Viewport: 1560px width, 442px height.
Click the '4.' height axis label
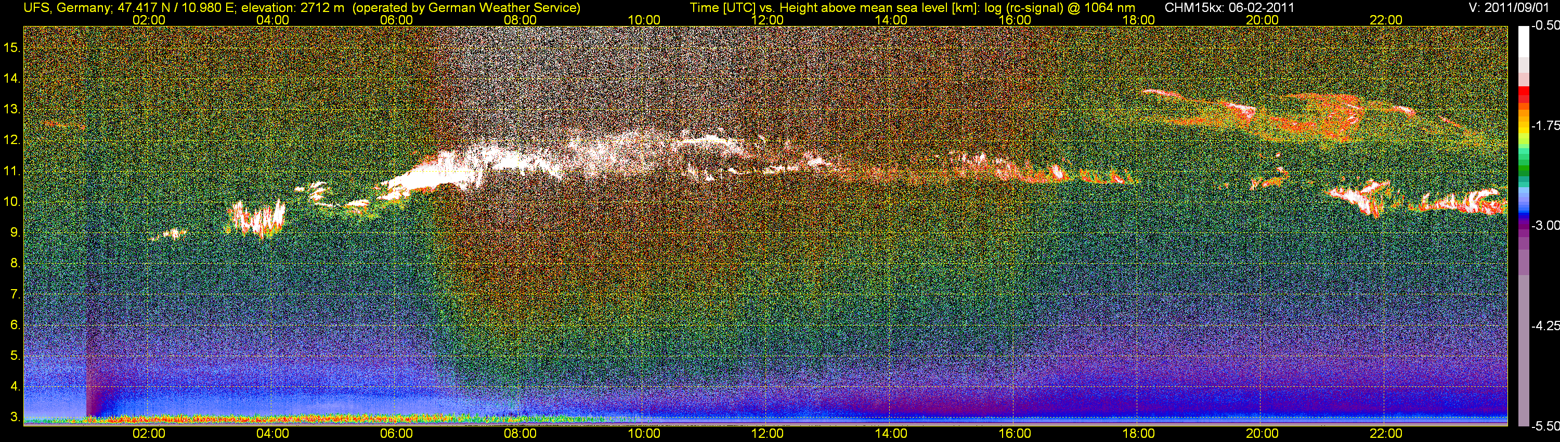pyautogui.click(x=16, y=387)
